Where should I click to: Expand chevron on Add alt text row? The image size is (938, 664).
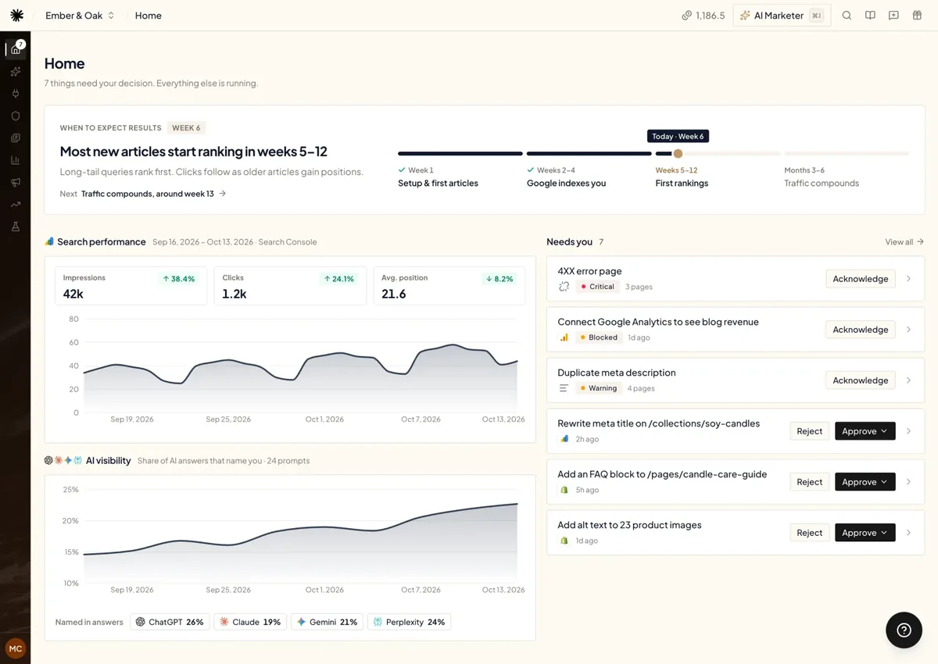[908, 533]
